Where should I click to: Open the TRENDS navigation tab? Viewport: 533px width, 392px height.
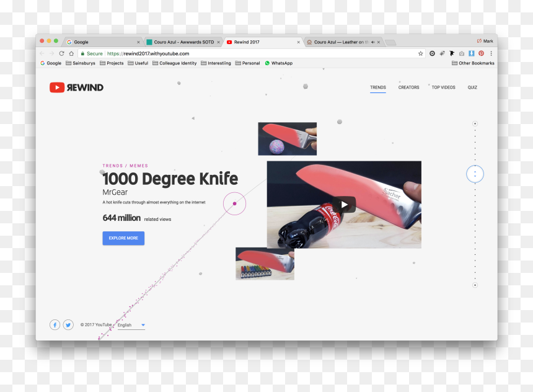tap(378, 87)
